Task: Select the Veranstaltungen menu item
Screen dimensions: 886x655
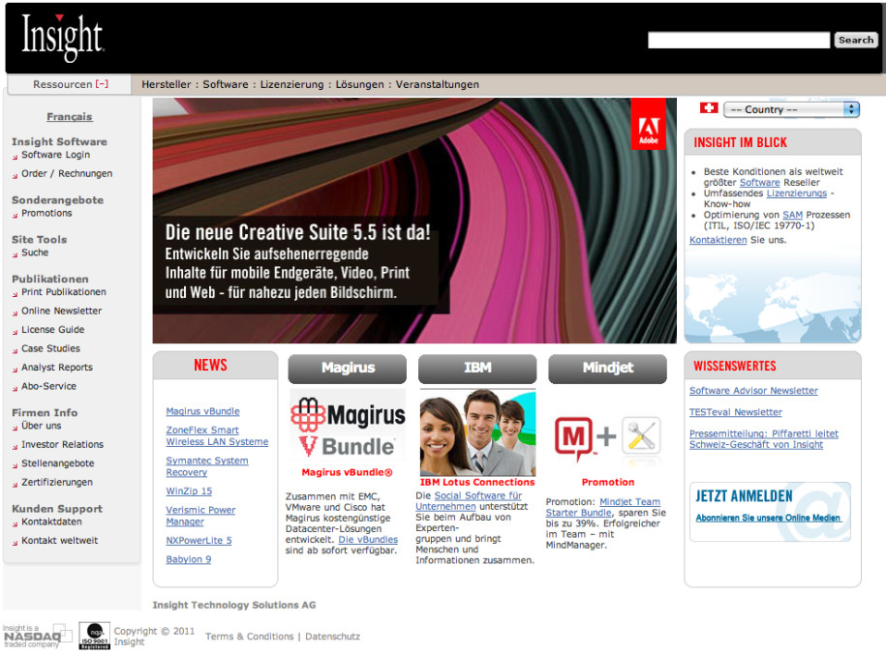Action: [437, 84]
